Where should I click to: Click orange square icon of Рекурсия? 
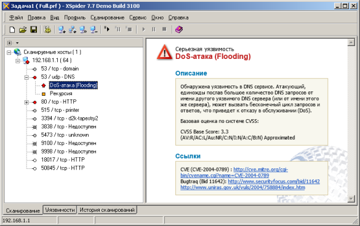(x=44, y=94)
